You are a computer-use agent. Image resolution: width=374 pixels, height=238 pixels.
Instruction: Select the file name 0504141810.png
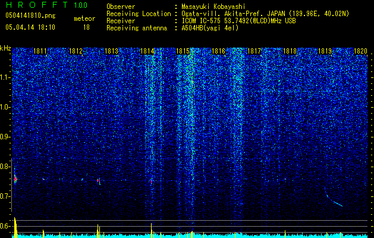[30, 15]
